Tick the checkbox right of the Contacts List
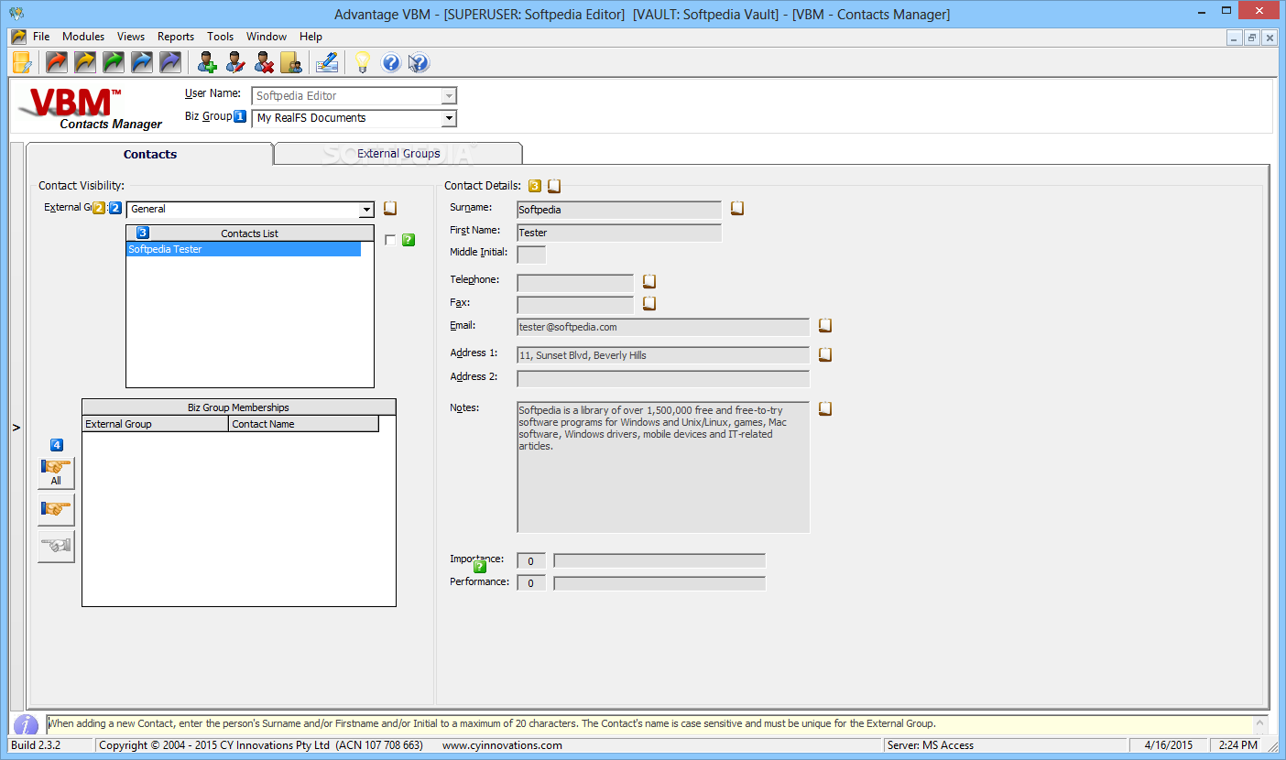Image resolution: width=1286 pixels, height=760 pixels. click(x=391, y=240)
